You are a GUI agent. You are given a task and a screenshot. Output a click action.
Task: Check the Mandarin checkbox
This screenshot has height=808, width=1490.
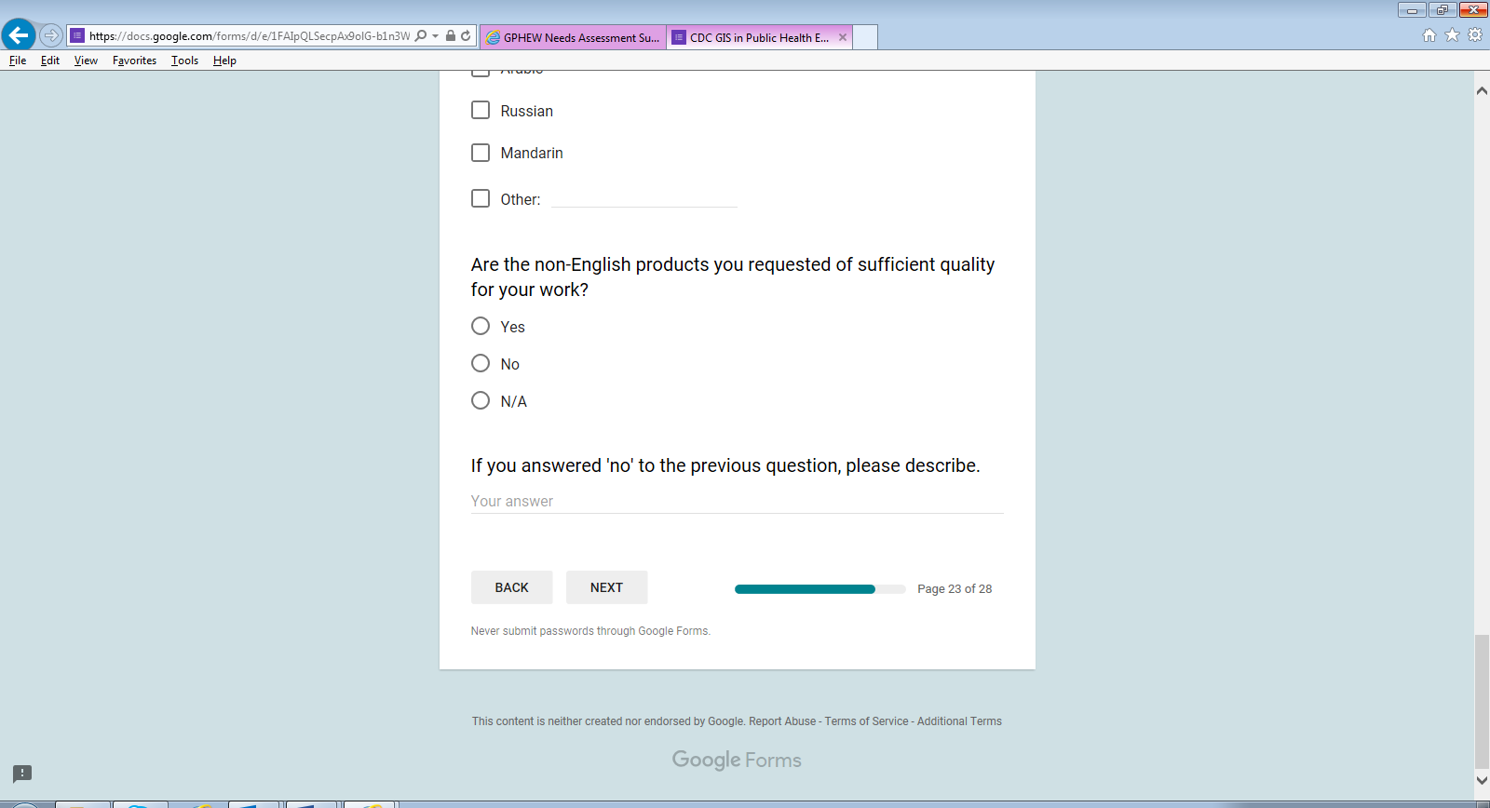481,152
